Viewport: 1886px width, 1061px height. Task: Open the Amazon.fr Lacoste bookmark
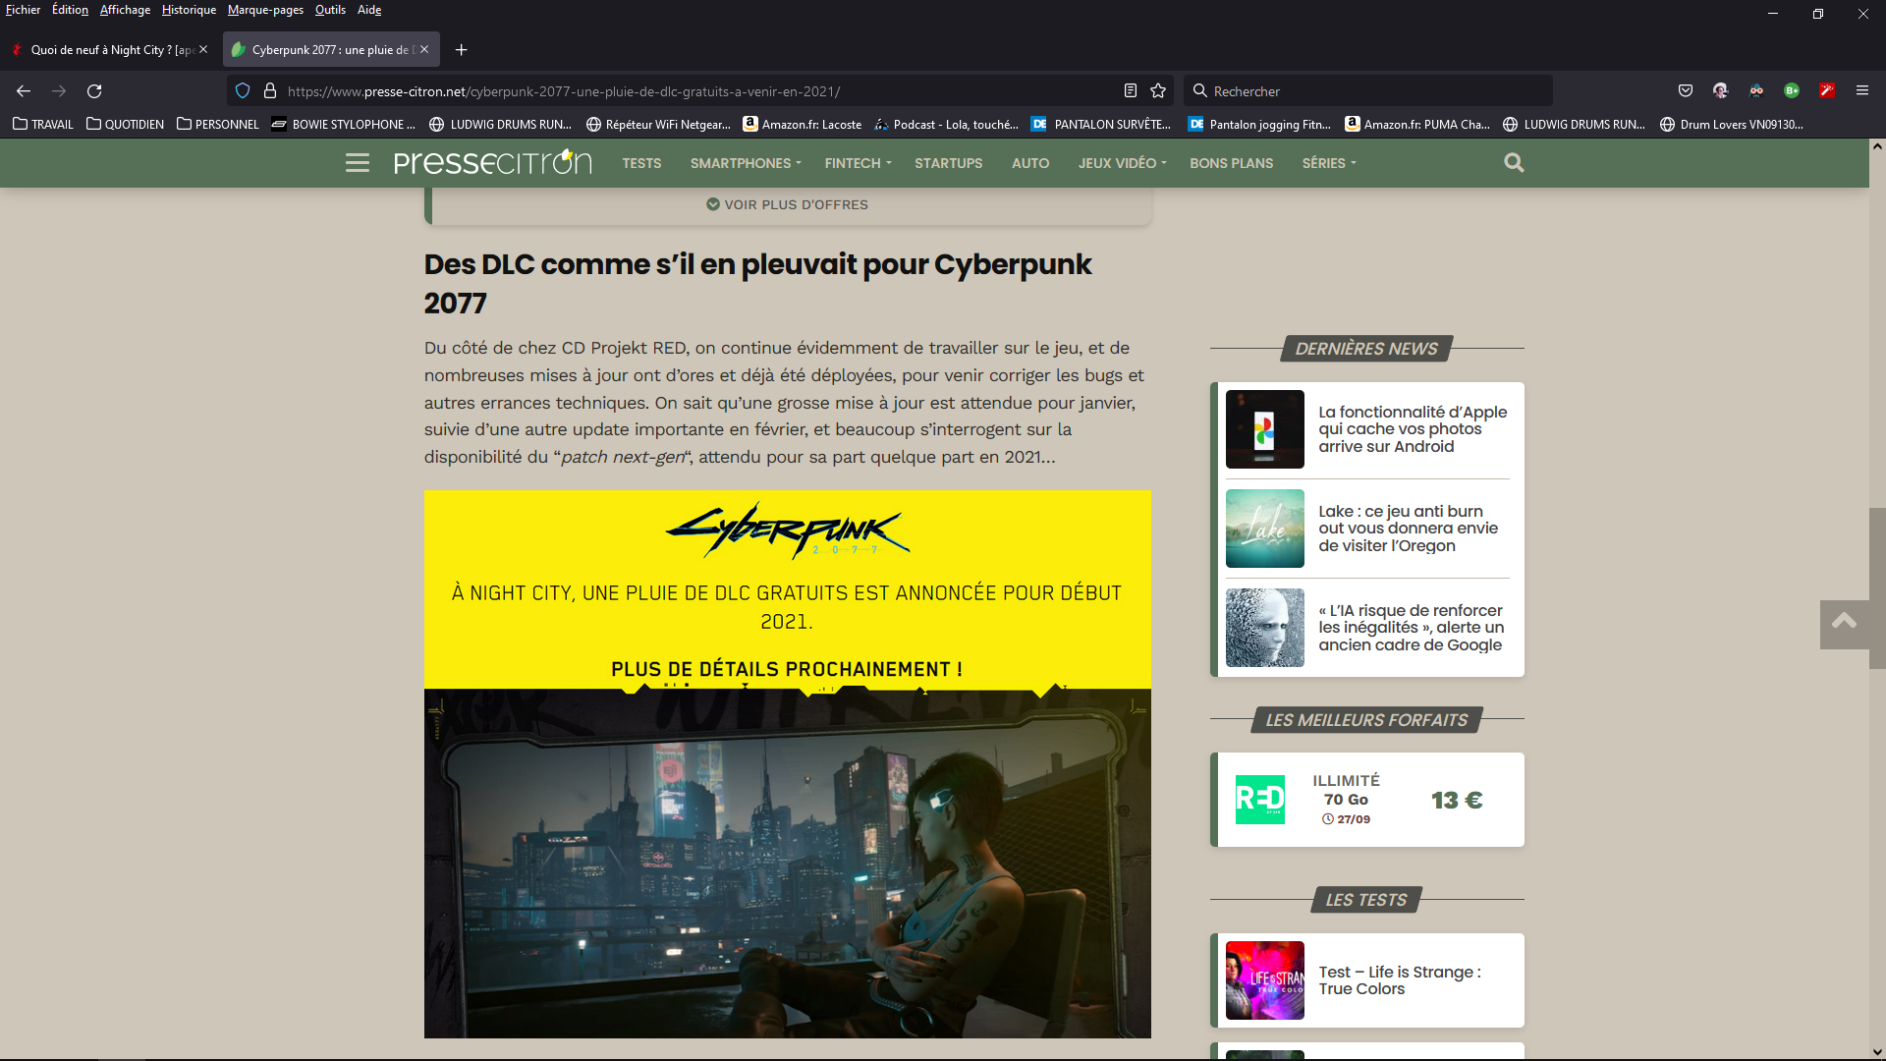803,125
